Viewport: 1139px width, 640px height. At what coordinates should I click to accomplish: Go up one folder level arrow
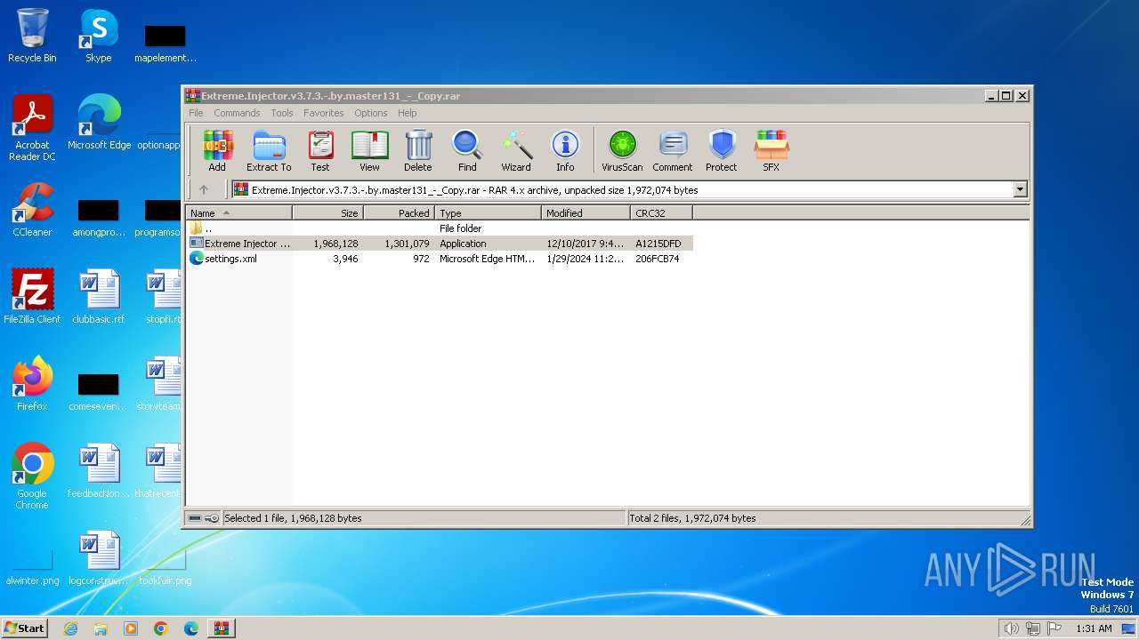(204, 189)
